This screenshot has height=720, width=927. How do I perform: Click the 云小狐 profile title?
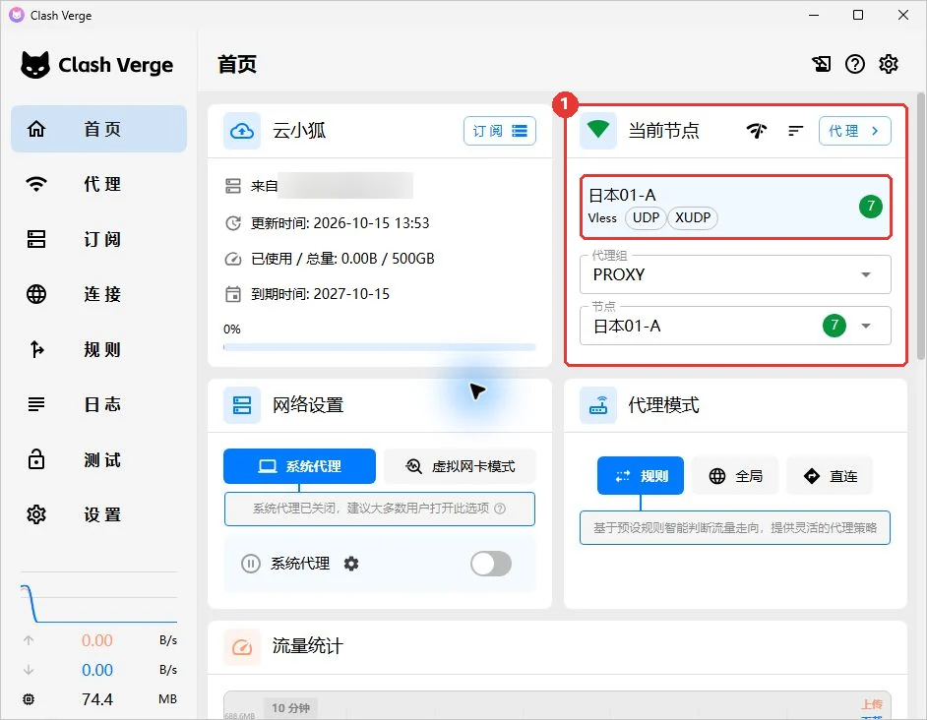click(299, 131)
